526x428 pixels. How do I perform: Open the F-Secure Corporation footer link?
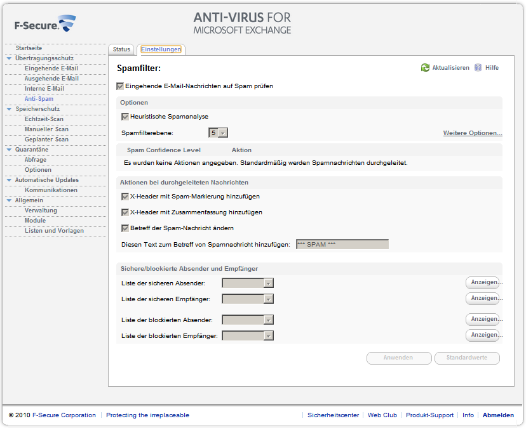[x=64, y=415]
